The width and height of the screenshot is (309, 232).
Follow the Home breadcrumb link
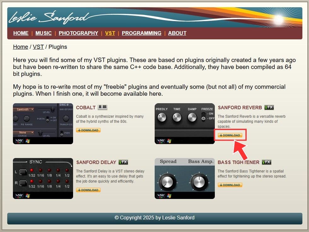click(20, 47)
